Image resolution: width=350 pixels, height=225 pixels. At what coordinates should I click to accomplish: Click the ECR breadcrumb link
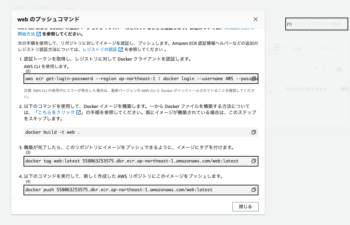tap(18, 8)
